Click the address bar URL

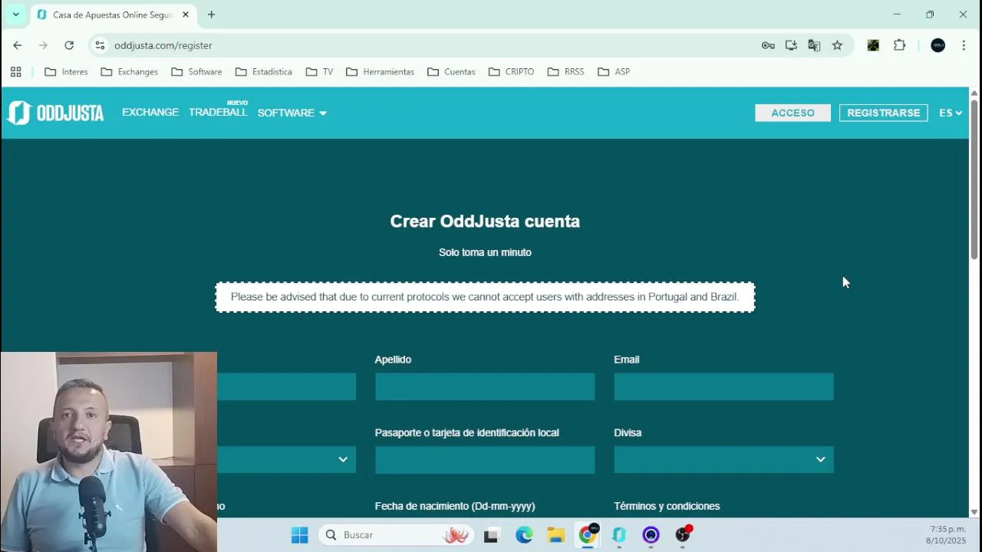click(163, 45)
